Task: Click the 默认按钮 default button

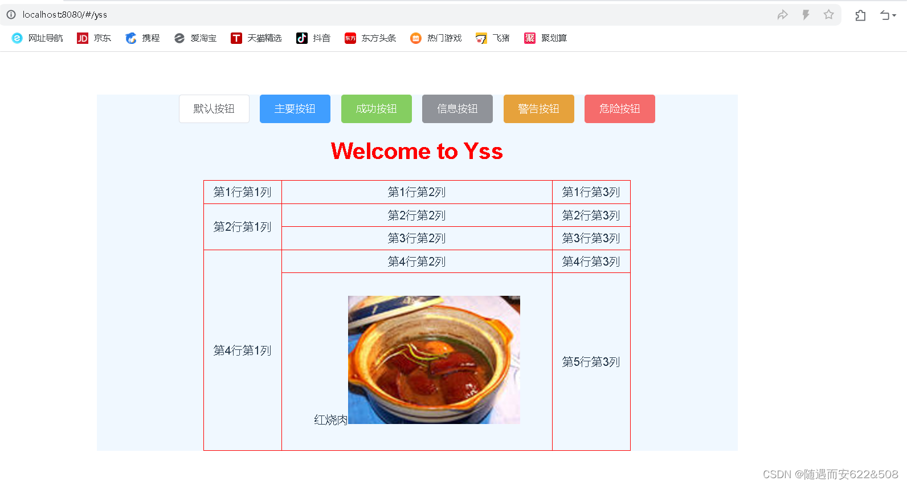Action: [214, 109]
